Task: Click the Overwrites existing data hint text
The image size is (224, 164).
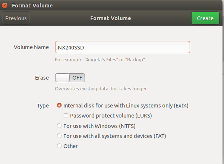Action: [x=101, y=89]
